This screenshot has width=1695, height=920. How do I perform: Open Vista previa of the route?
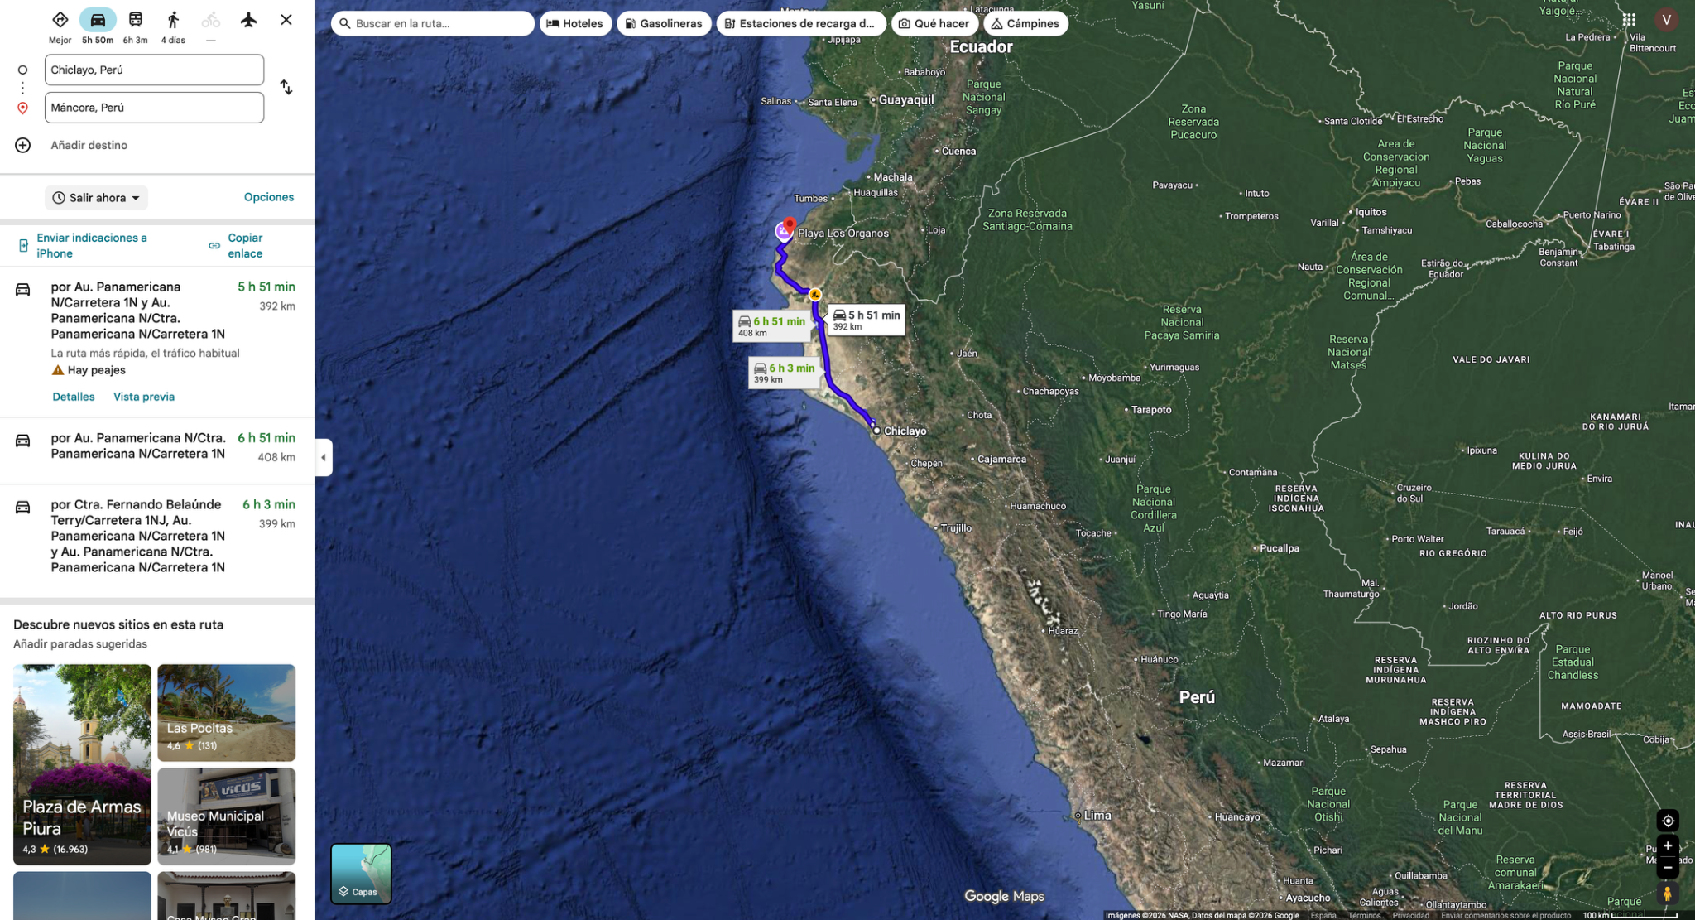coord(144,397)
